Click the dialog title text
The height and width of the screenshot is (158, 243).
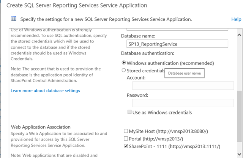click(x=77, y=5)
